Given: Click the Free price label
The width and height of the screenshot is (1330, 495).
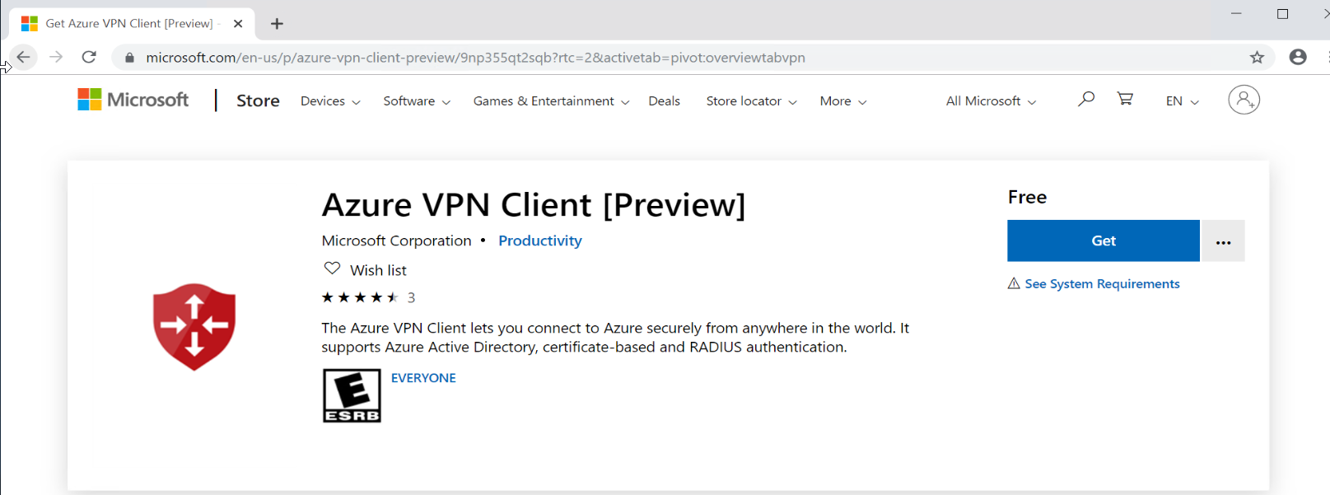Looking at the screenshot, I should [x=1027, y=197].
